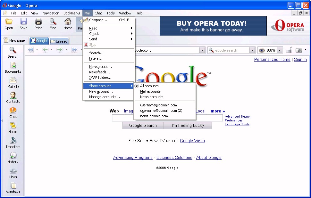Switch to the Unread tab
The image size is (311, 198).
(59, 41)
